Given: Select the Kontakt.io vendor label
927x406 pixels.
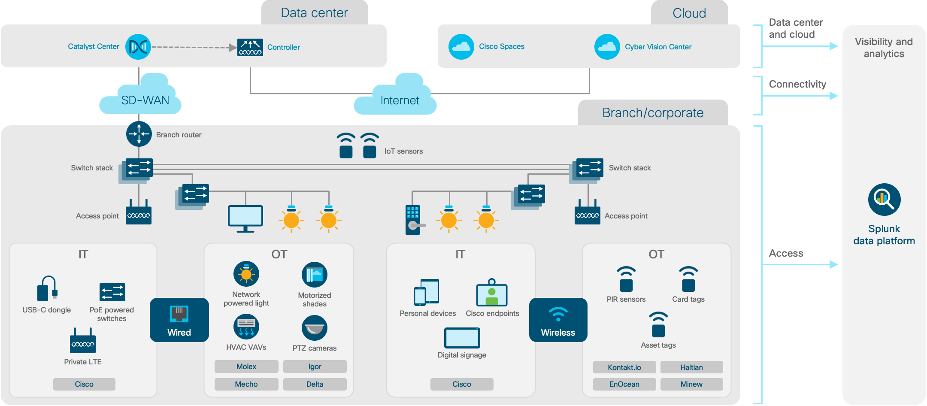Looking at the screenshot, I should (624, 367).
